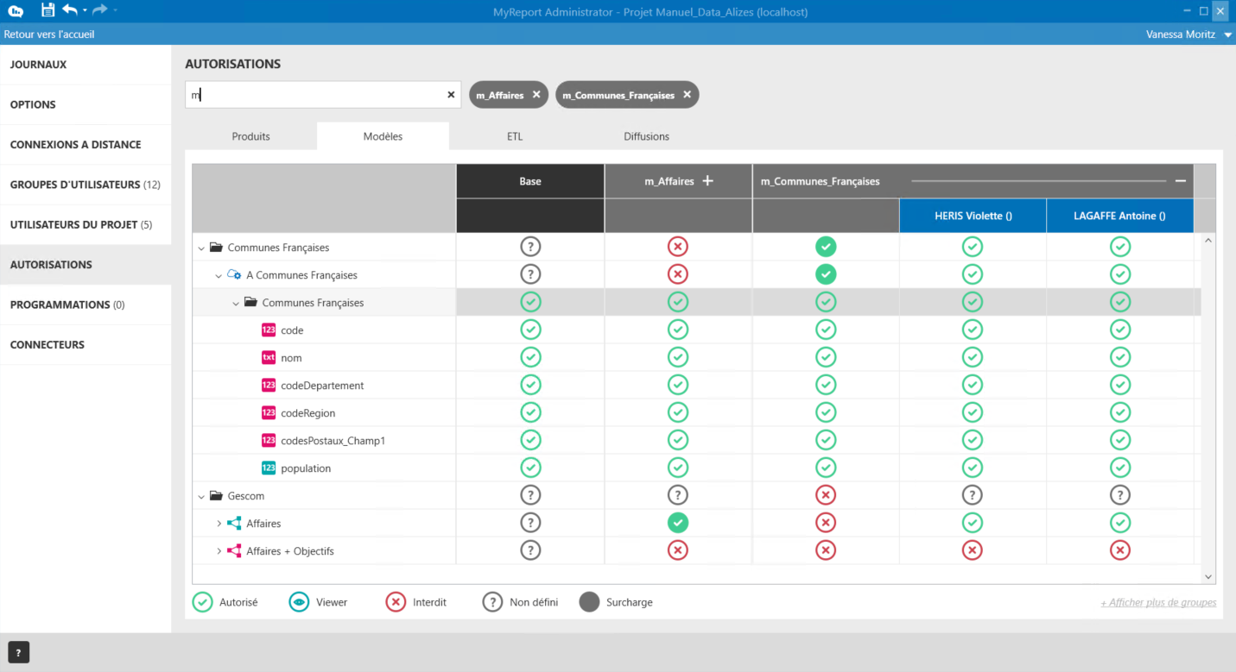Click the txt icon beside nom
Viewport: 1236px width, 672px height.
point(269,358)
